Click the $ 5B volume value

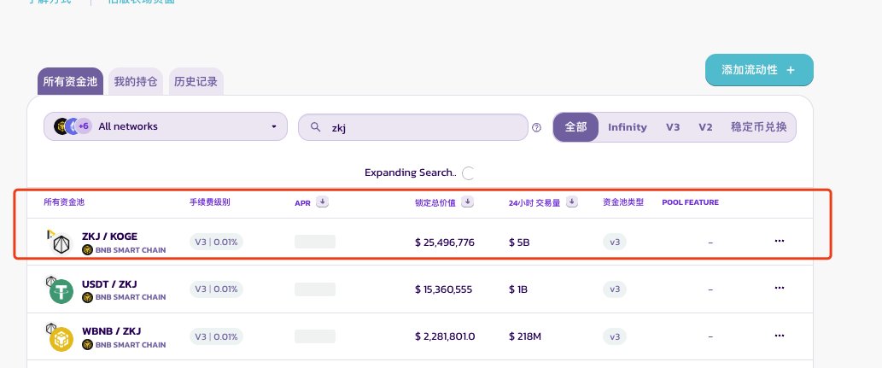click(519, 242)
